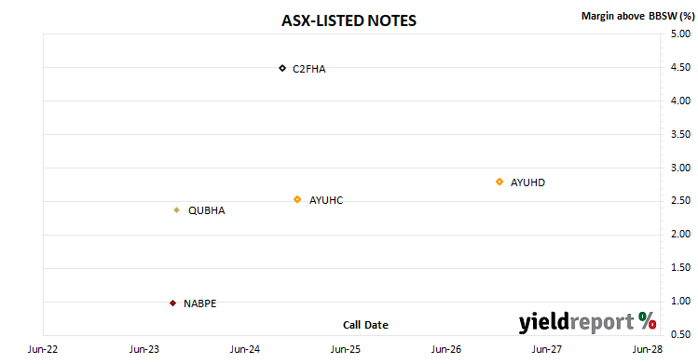Click the yieldreport watermark text

pos(576,322)
